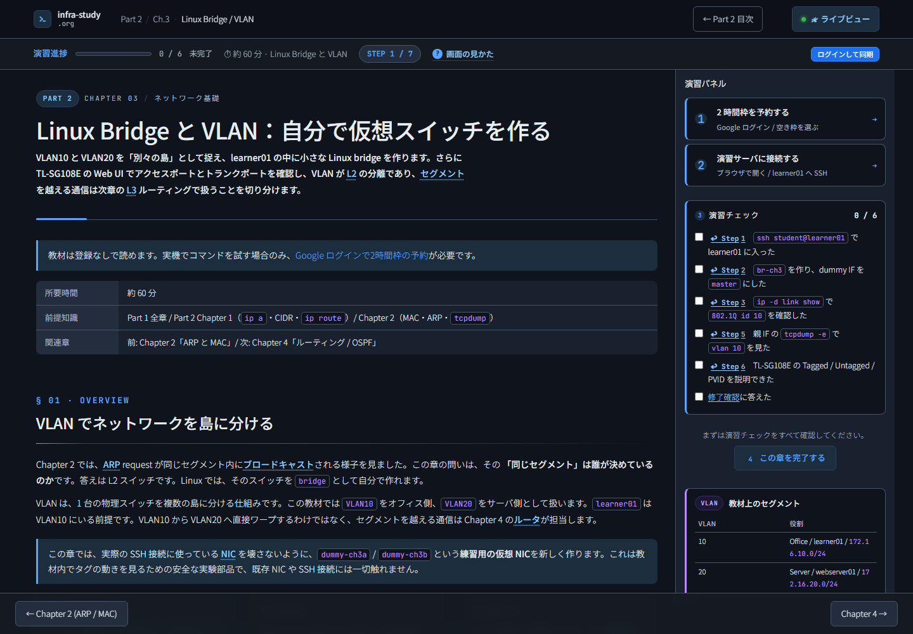Click the セグメント glossary term
913x634 pixels.
442,174
